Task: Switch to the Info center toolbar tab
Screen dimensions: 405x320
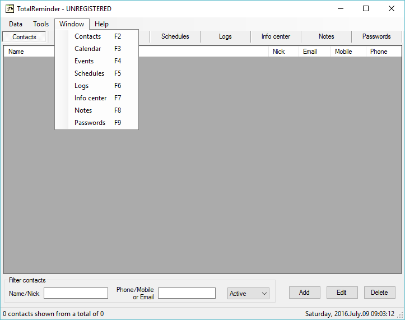Action: point(276,36)
